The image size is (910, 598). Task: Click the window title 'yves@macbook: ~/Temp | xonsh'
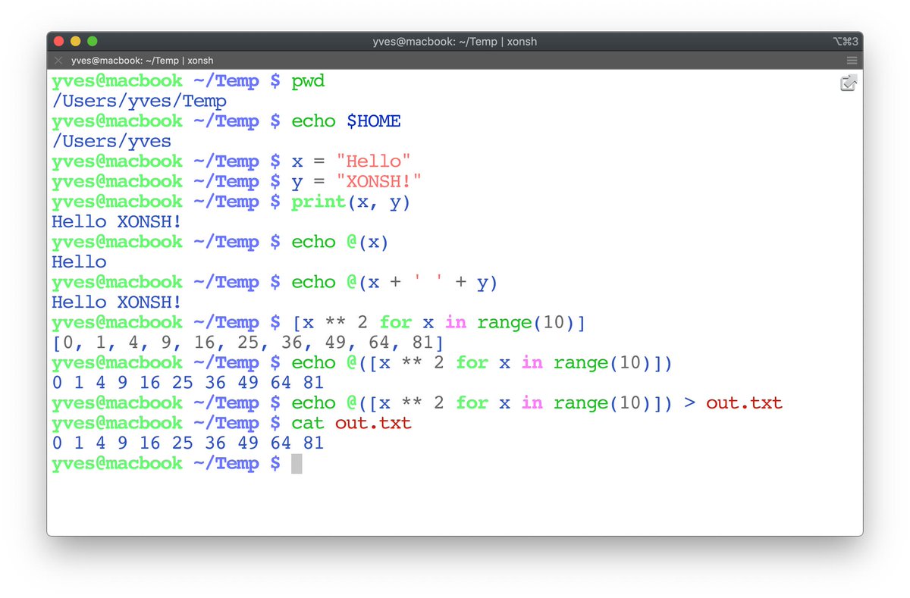click(454, 41)
